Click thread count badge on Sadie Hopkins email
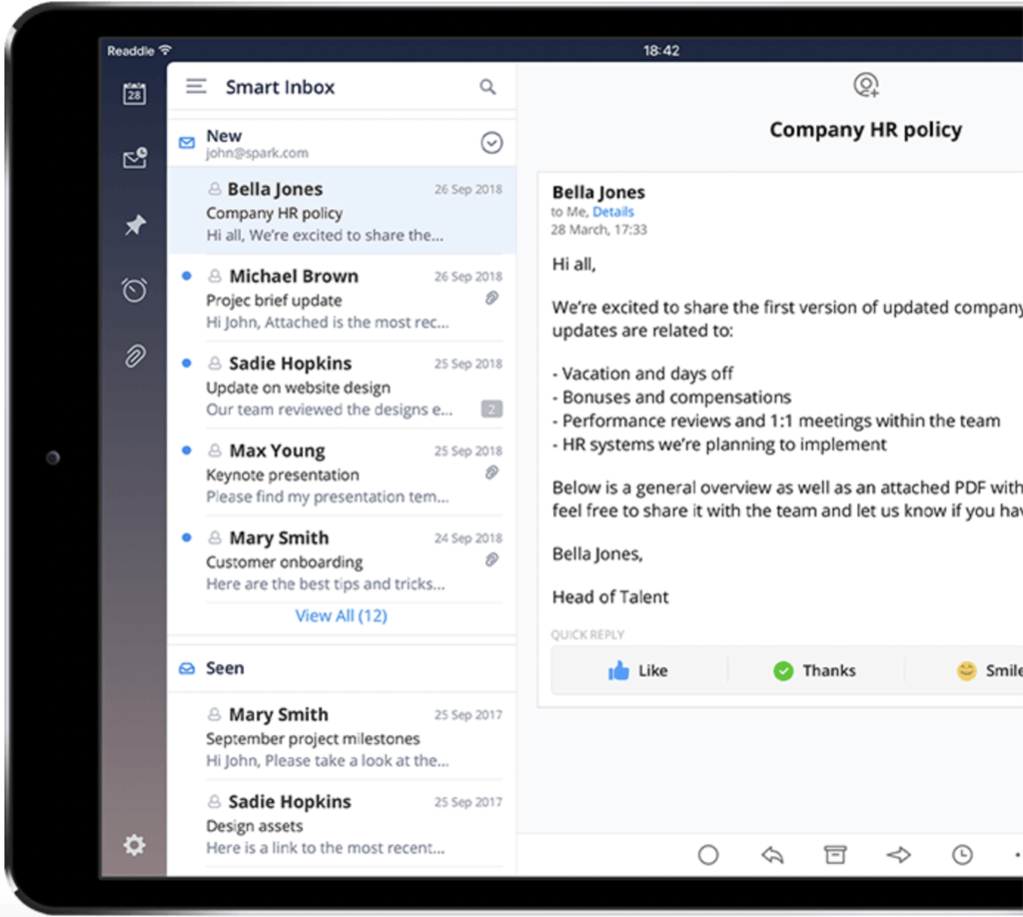The width and height of the screenshot is (1023, 917). point(492,409)
